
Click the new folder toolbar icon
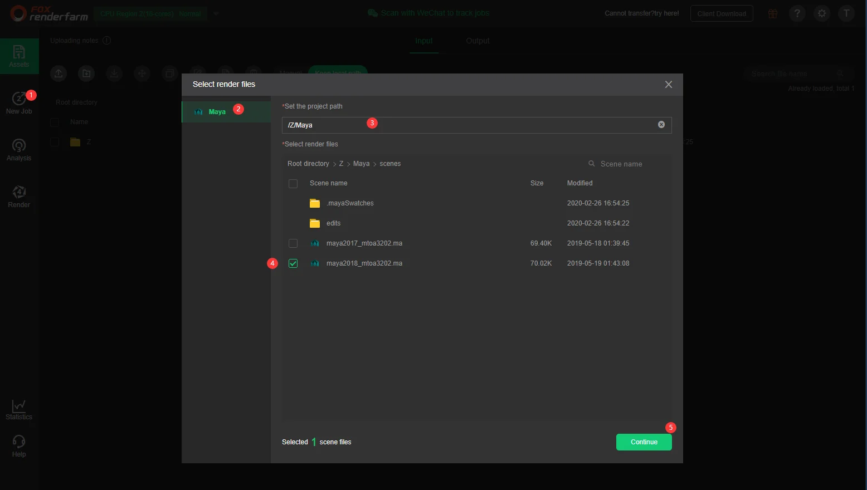coord(86,73)
